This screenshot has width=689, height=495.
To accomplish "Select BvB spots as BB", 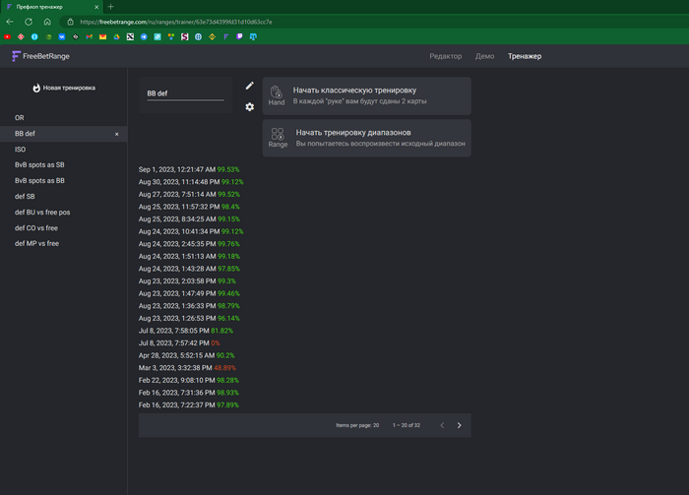I will click(64, 180).
